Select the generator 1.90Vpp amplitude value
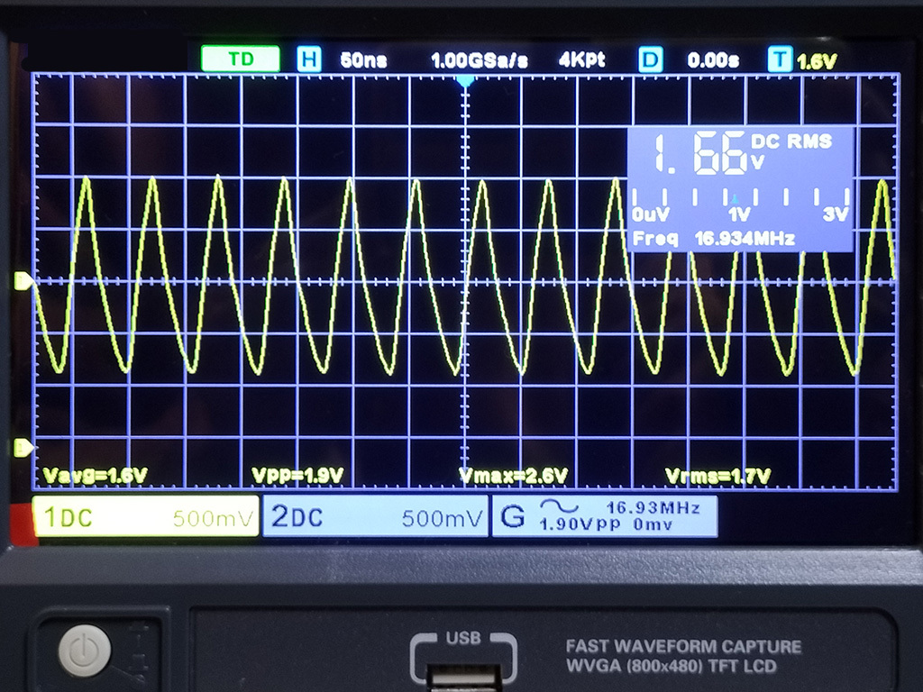 580,524
